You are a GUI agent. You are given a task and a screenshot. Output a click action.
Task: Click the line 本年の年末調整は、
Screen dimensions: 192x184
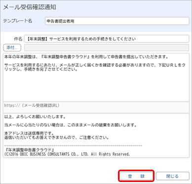[86, 57]
